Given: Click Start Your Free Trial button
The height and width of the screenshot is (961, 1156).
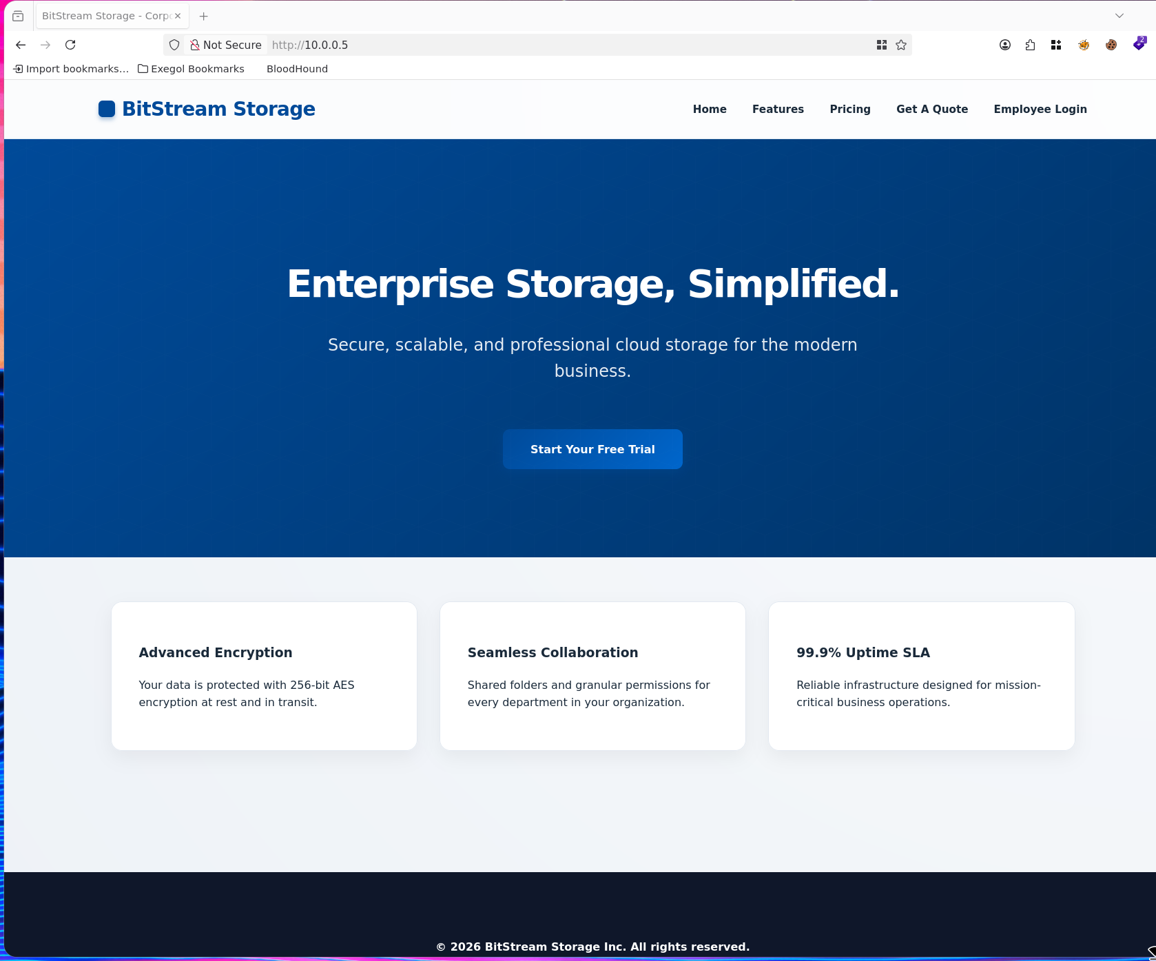Looking at the screenshot, I should 592,449.
